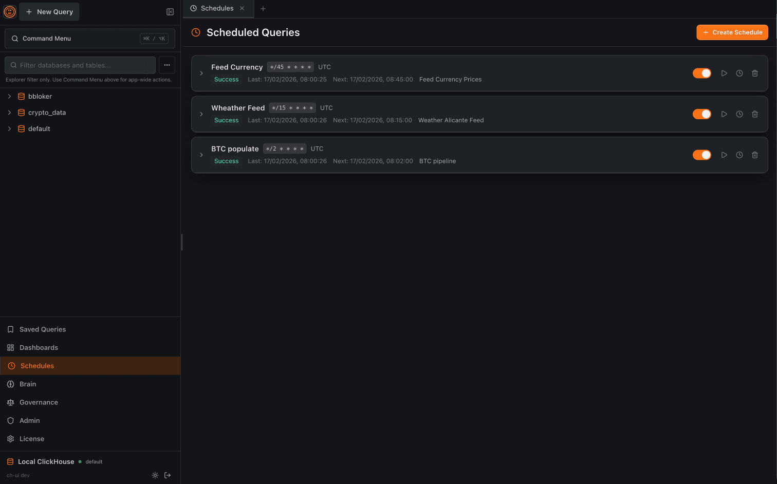This screenshot has height=484, width=777.
Task: Delete the BTC populate schedule
Action: point(755,155)
